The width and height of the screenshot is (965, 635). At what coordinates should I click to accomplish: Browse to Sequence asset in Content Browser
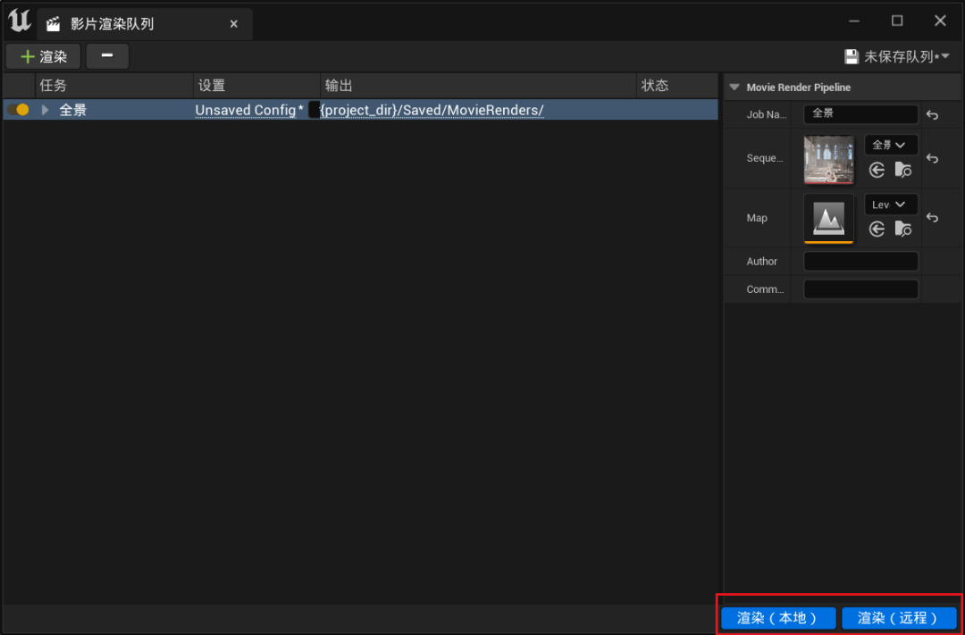click(903, 170)
